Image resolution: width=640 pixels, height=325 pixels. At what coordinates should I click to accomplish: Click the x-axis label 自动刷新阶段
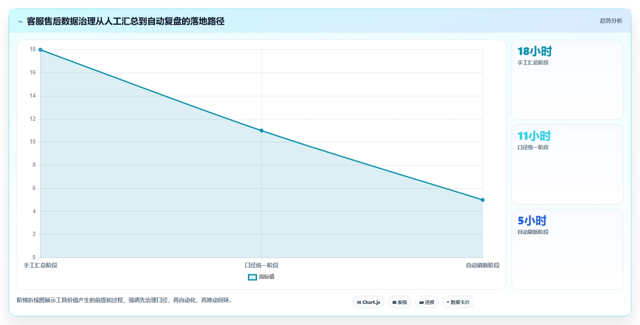(483, 265)
